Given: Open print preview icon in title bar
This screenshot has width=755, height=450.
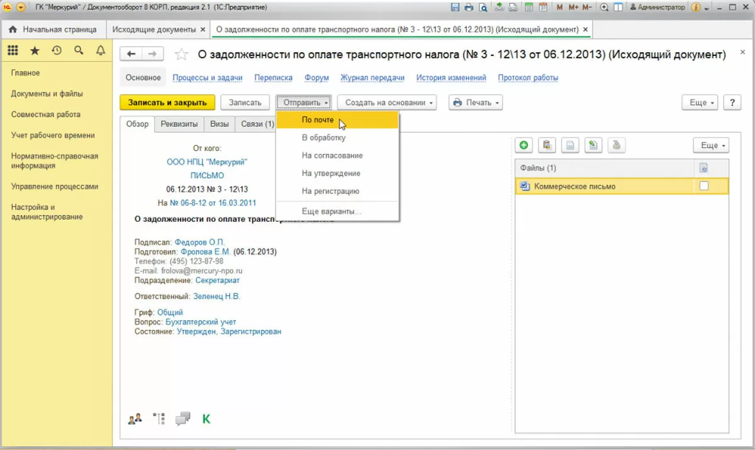Looking at the screenshot, I should [x=483, y=8].
